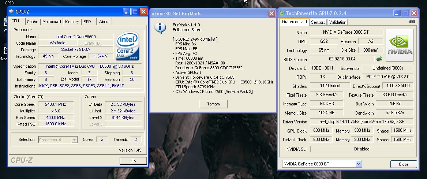Click the Rated FSB value 1600.0 MHz

(x=56, y=124)
